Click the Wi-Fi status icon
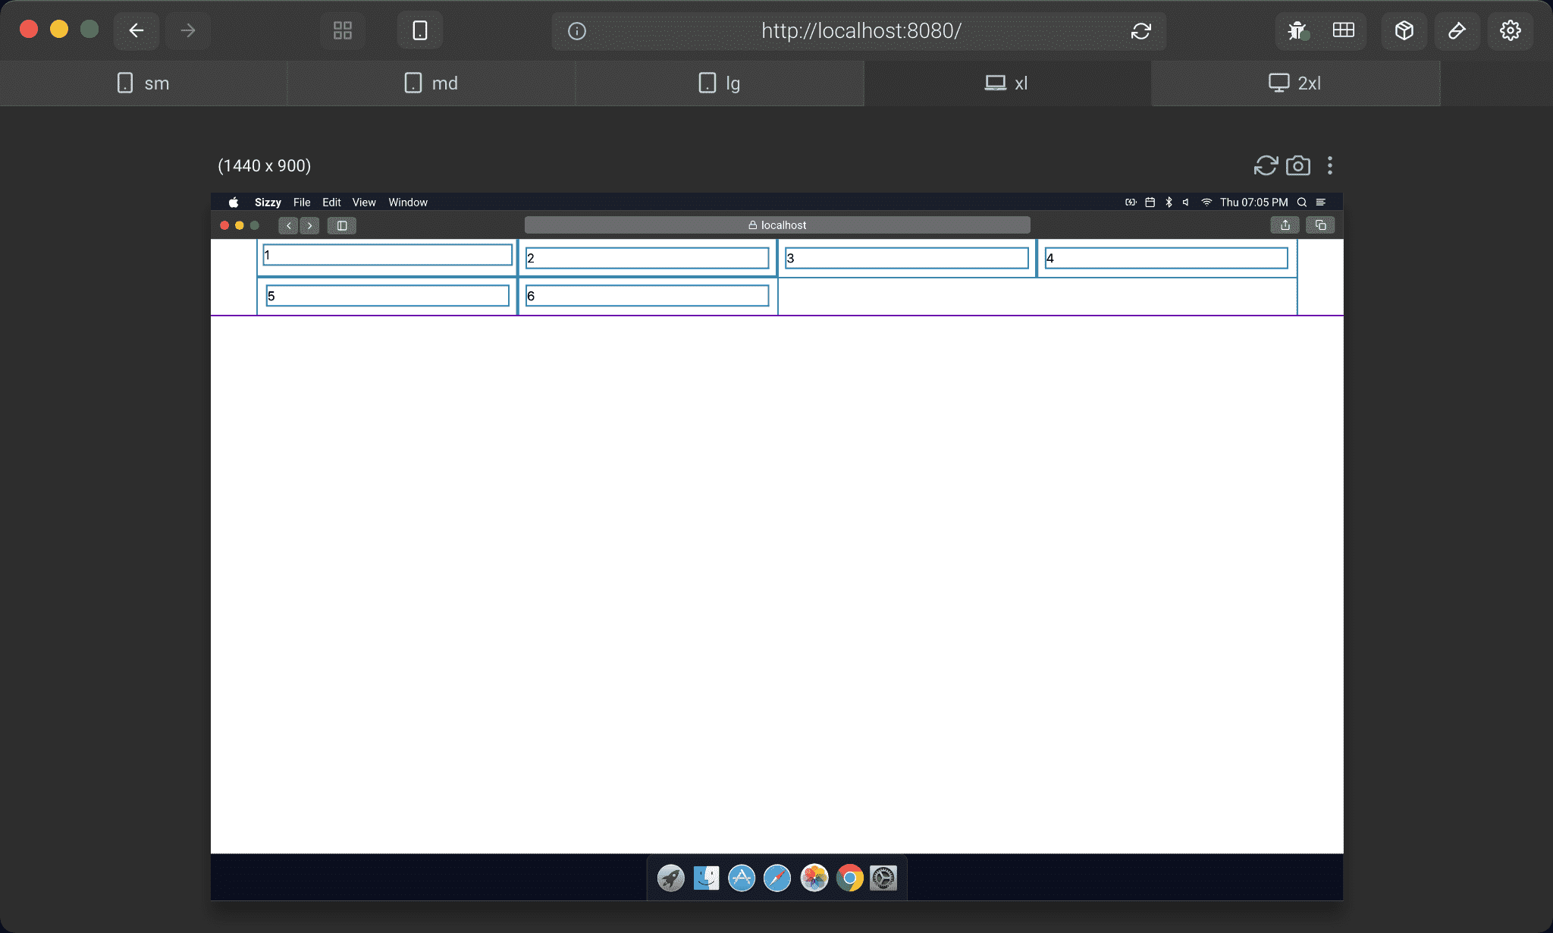1553x933 pixels. click(1206, 203)
